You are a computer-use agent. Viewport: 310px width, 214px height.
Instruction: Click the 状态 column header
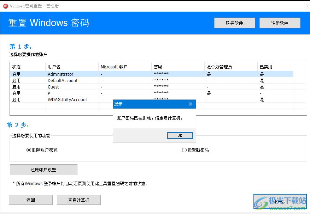pyautogui.click(x=28, y=67)
